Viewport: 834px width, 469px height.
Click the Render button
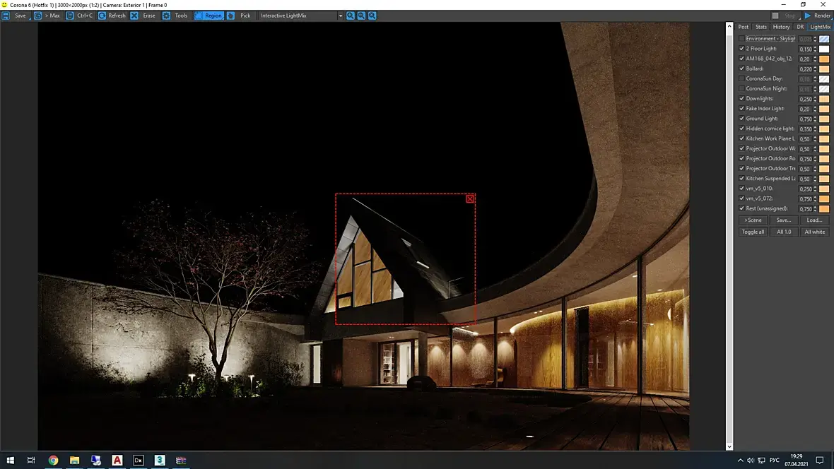pos(818,16)
